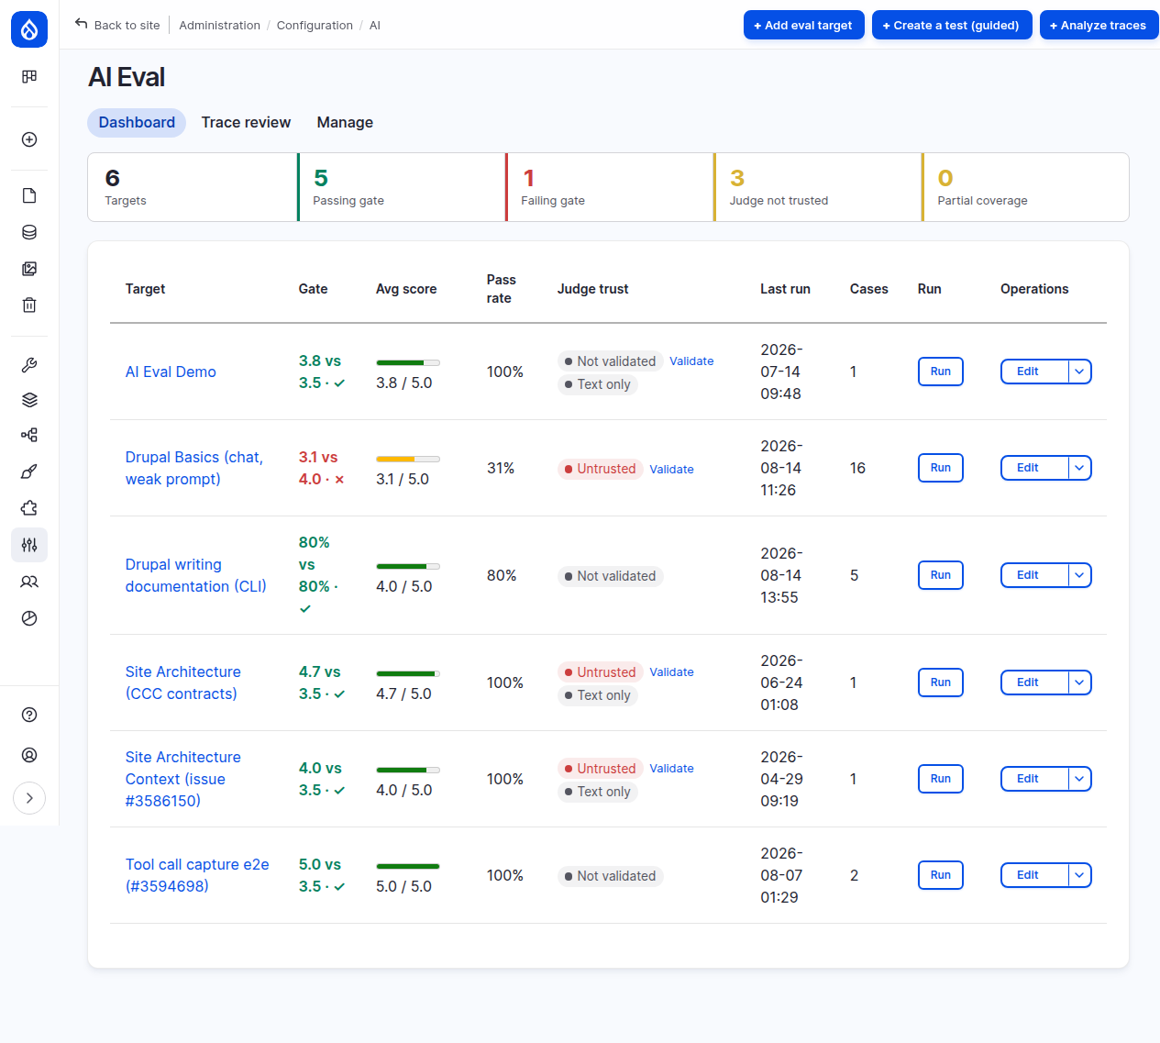The width and height of the screenshot is (1160, 1043).
Task: Open Site Architecture Context (issue #3586150) target
Action: (183, 779)
